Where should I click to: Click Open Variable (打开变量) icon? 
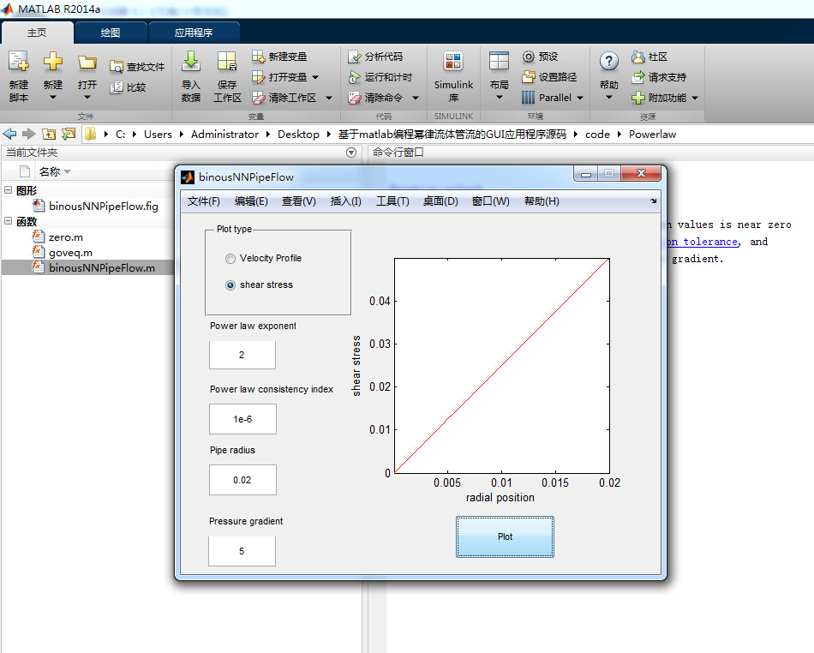click(259, 77)
